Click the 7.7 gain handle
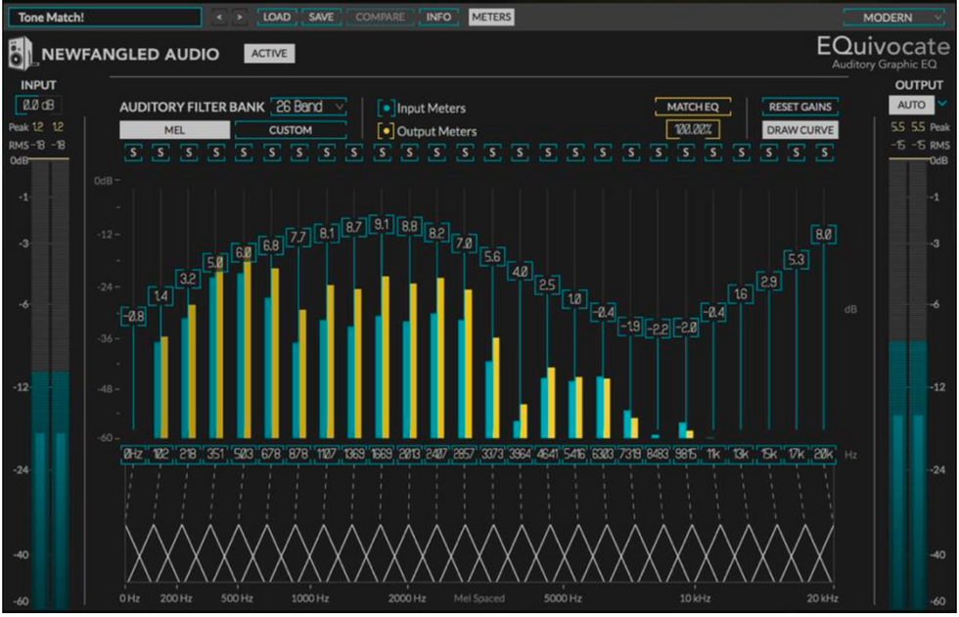 [298, 237]
